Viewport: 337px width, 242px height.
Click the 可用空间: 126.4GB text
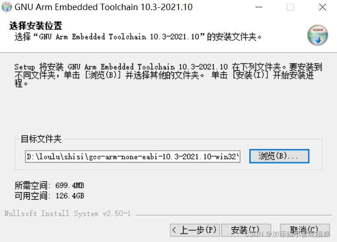pos(50,196)
